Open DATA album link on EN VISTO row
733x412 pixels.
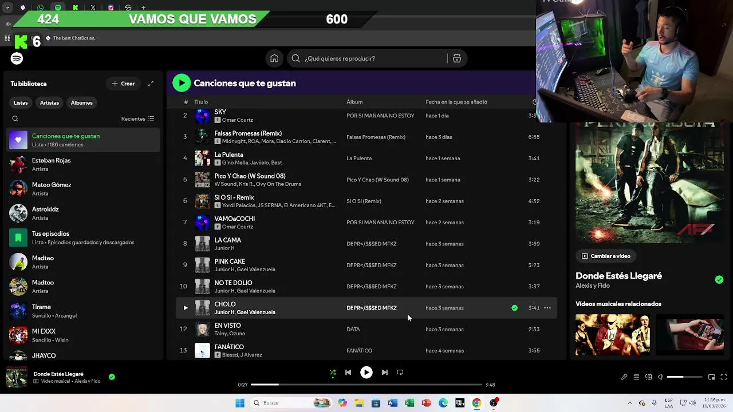pos(353,330)
